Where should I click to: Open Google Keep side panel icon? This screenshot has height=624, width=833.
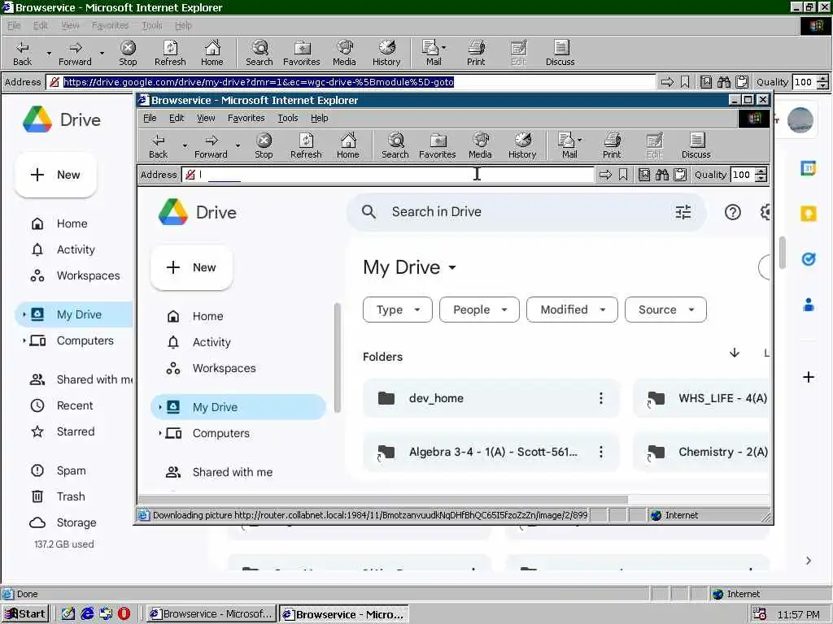pyautogui.click(x=808, y=214)
